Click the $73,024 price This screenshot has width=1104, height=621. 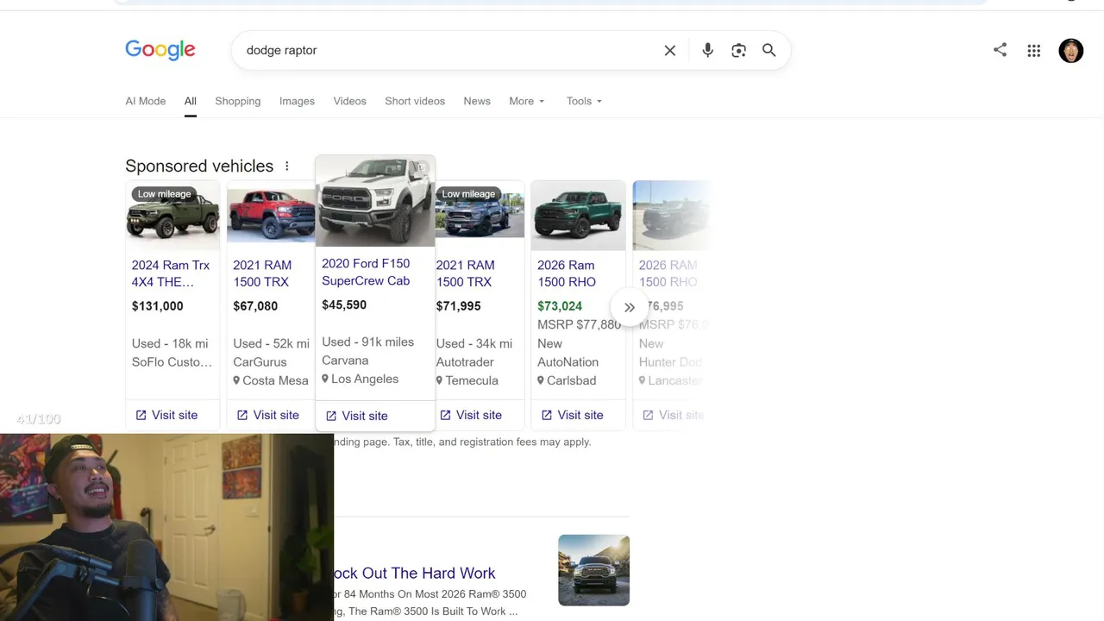pos(560,306)
